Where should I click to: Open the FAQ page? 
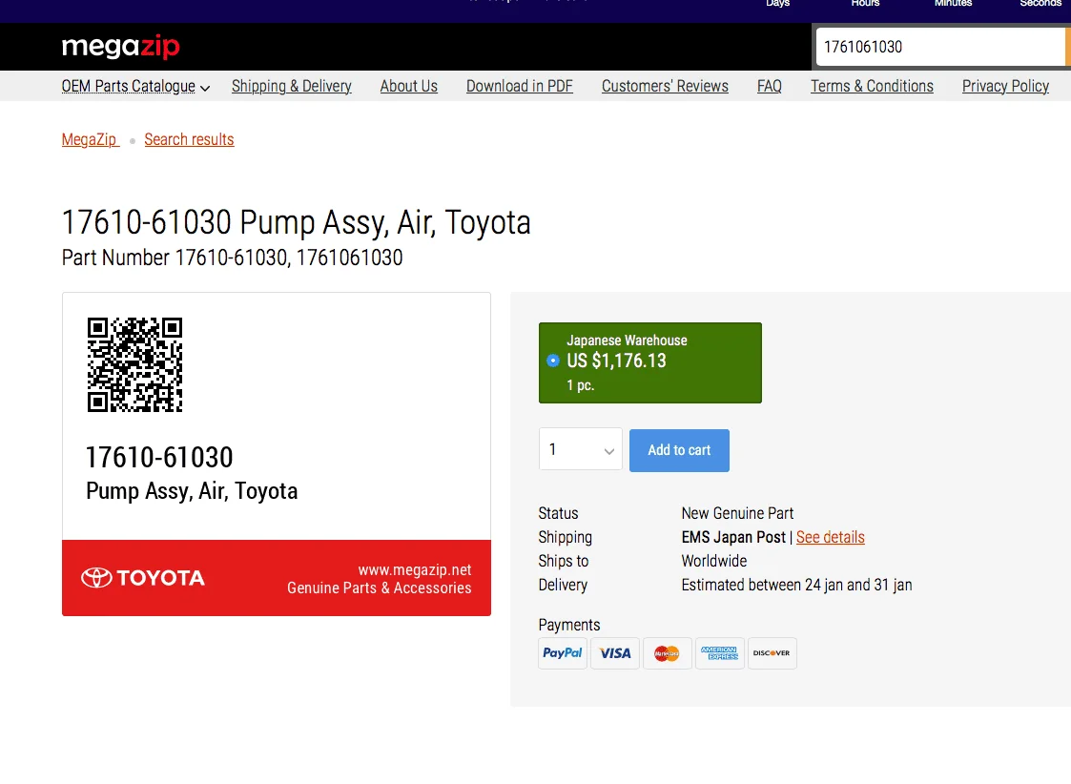click(x=769, y=86)
